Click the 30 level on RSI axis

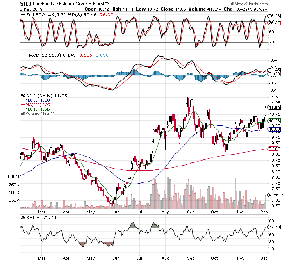tap(271, 242)
